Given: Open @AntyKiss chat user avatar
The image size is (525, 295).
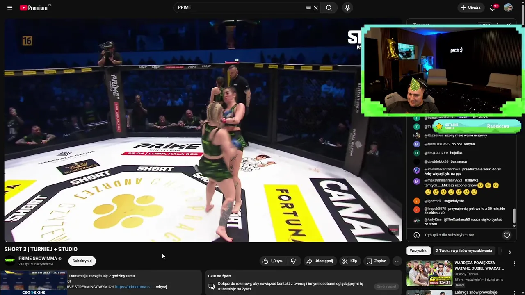Looking at the screenshot, I should pyautogui.click(x=417, y=220).
